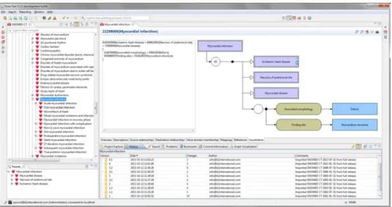Collapse the selected Myocardial infarction node
Image resolution: width=392 pixels, height=207 pixels.
pyautogui.click(x=32, y=100)
